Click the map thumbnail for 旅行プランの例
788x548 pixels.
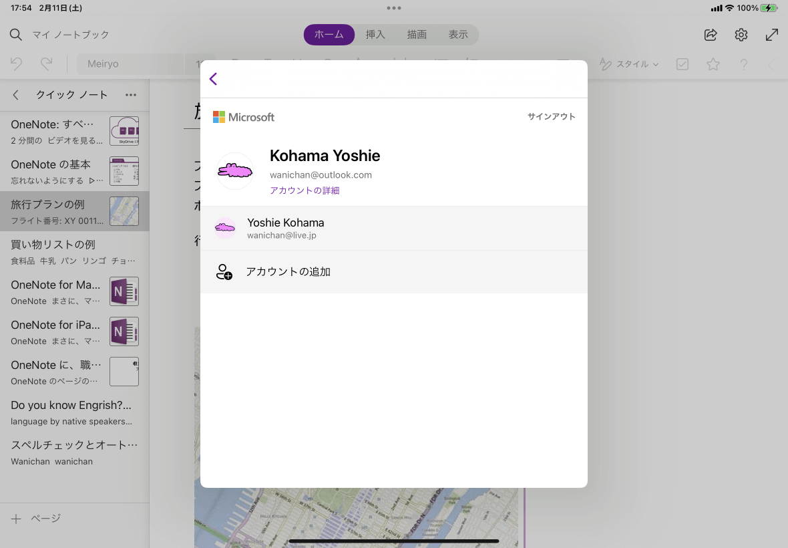(x=124, y=211)
